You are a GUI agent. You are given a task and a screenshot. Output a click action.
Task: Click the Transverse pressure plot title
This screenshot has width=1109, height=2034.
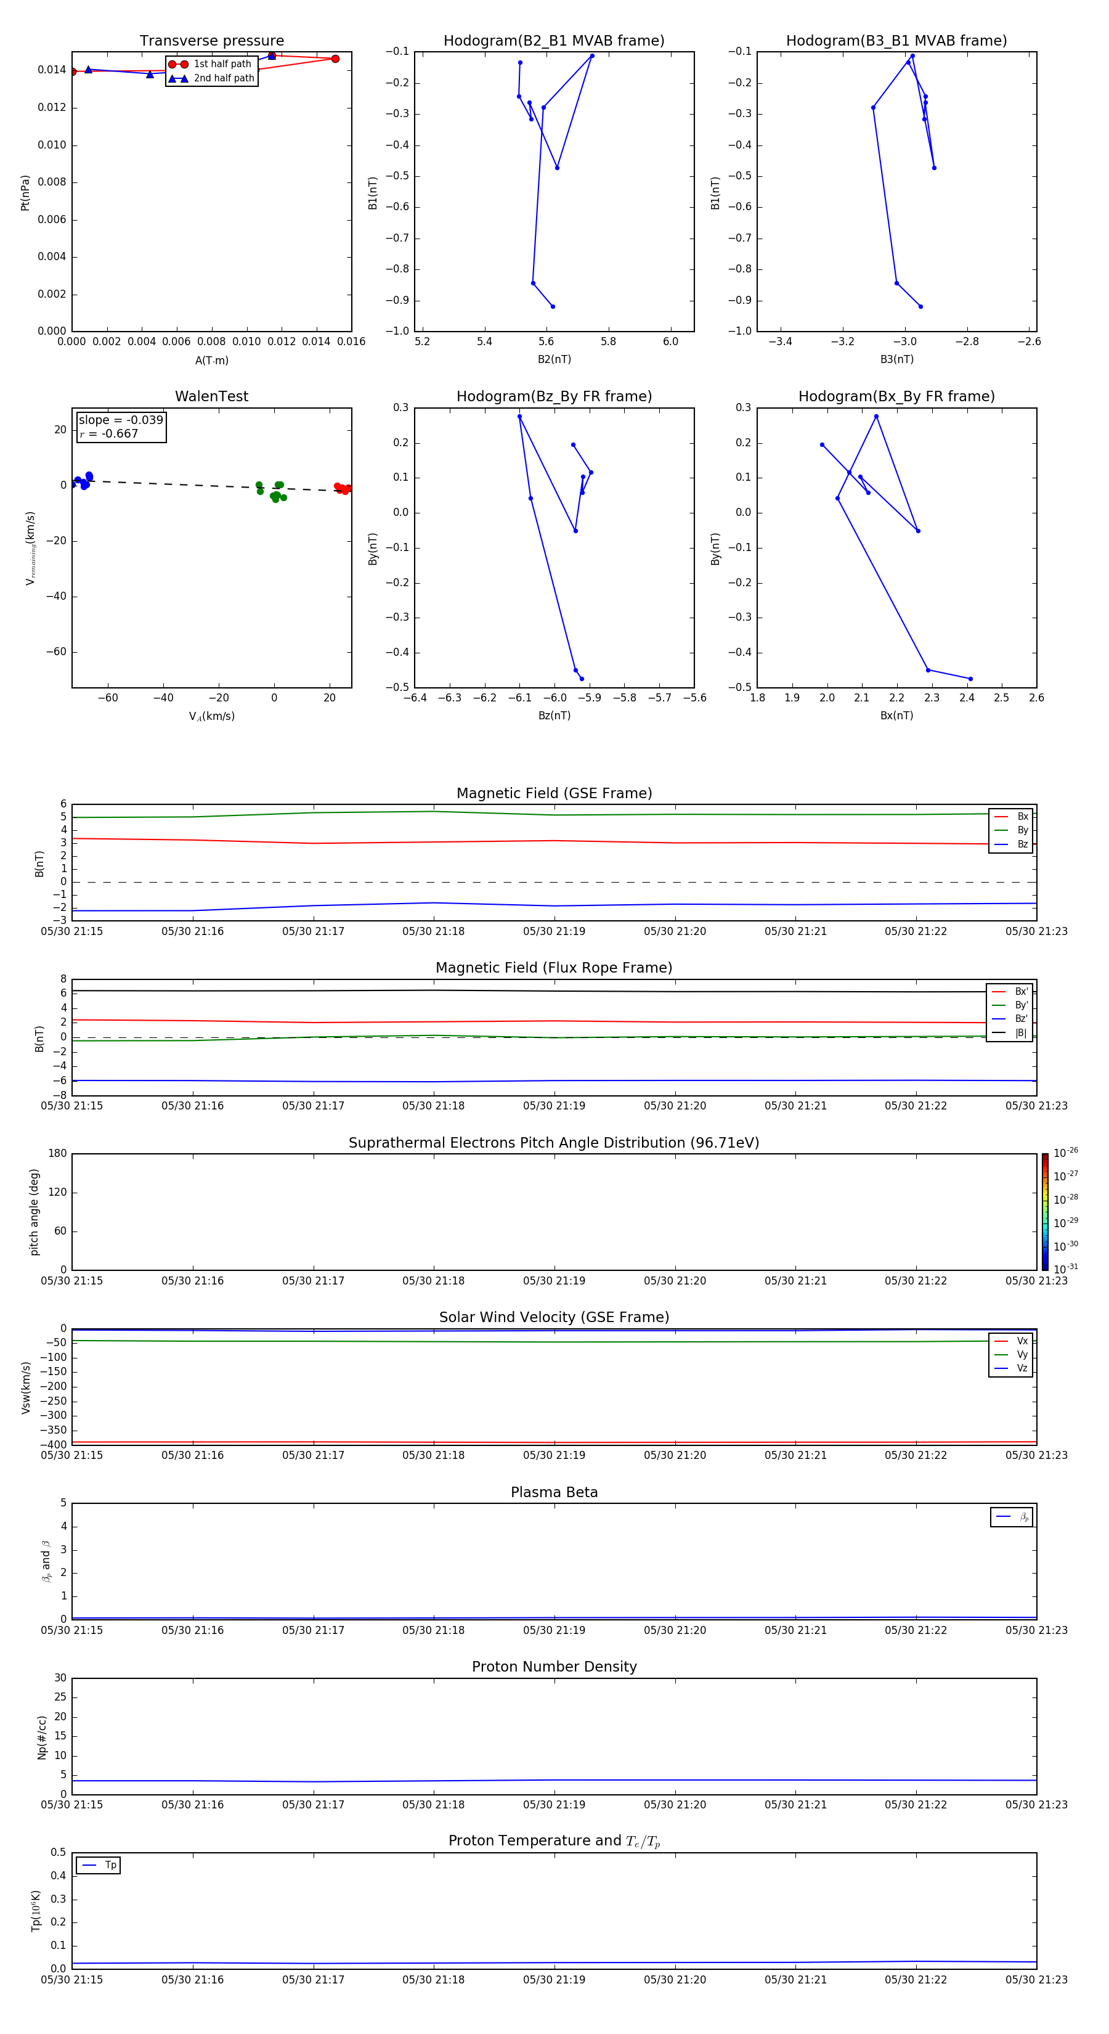[211, 41]
